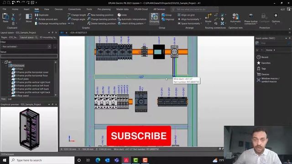Click the location pin routing icon
292x164 pixels.
[x=222, y=19]
